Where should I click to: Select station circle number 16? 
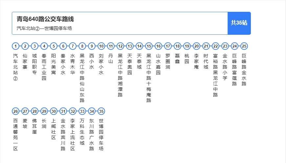(158, 46)
